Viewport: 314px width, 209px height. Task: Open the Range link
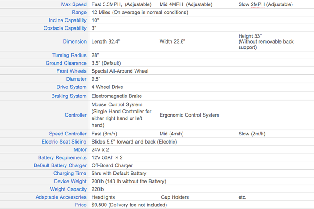79,13
